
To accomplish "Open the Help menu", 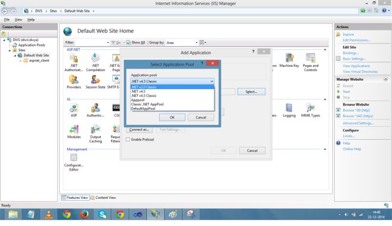I will [x=31, y=19].
